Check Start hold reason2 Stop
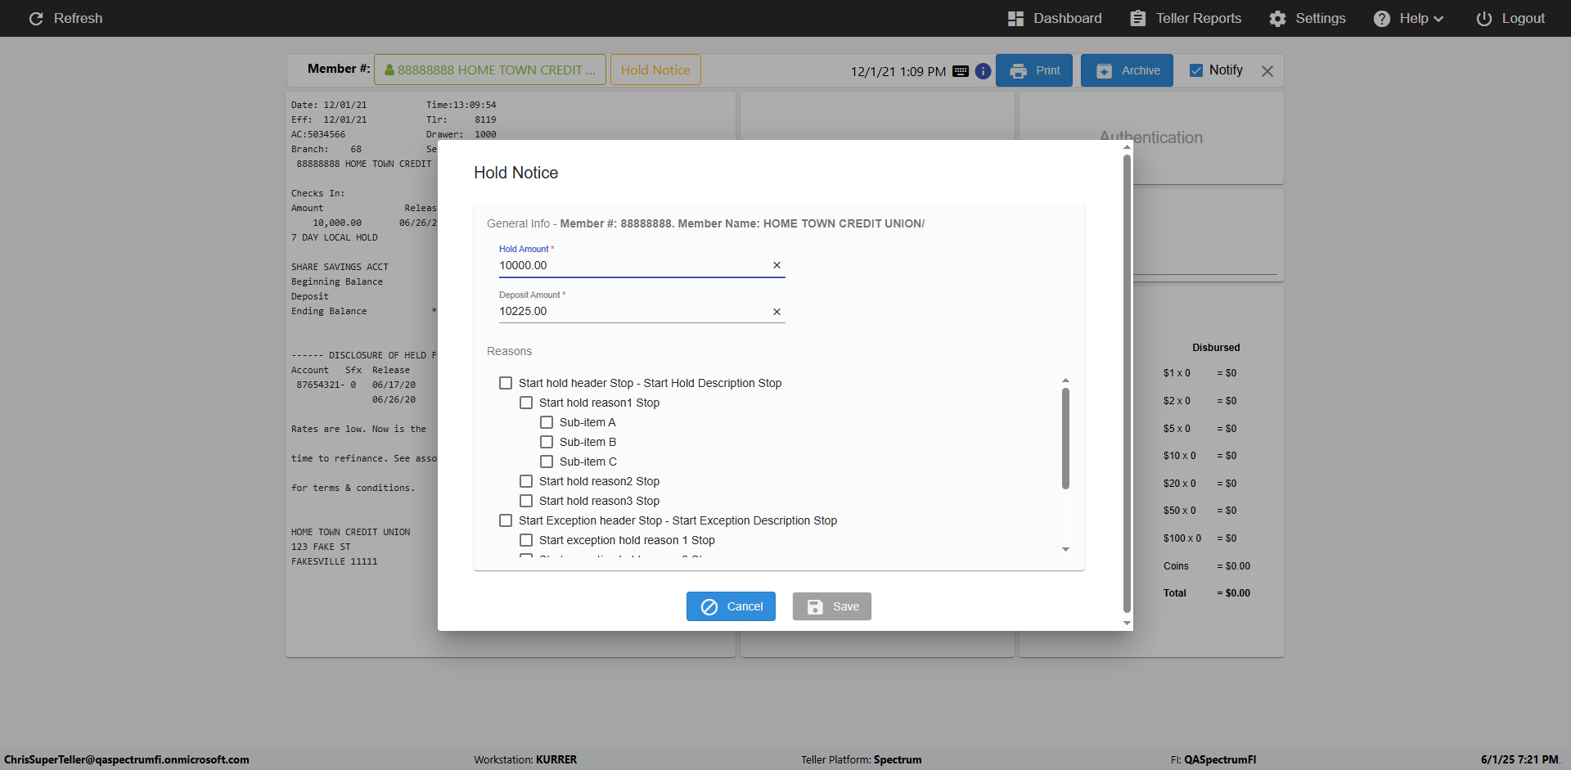This screenshot has height=770, width=1571. [x=526, y=481]
